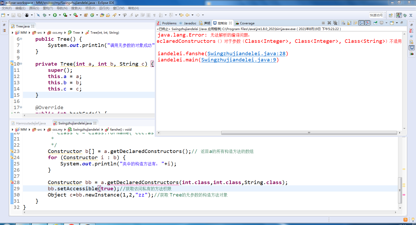Click the Swingzhujiandelei breadcrumb class entry
Image resolution: width=416 pixels, height=225 pixels.
click(84, 130)
